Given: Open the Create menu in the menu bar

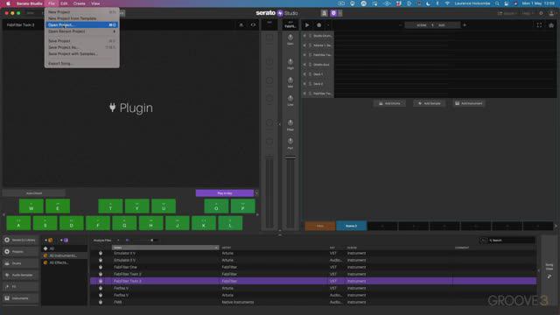Looking at the screenshot, I should click(80, 3).
